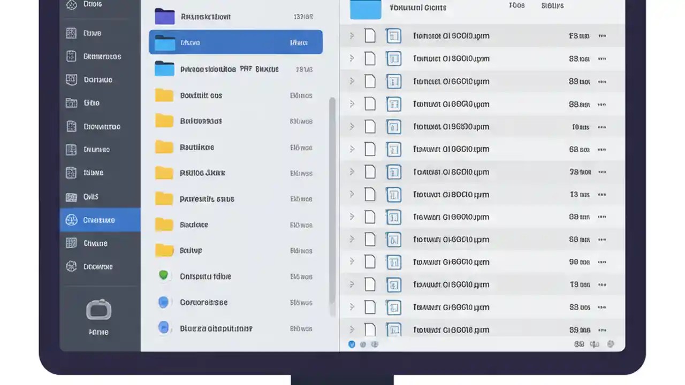This screenshot has width=685, height=385.
Task: Click the image preview icon on the first file row
Action: (394, 35)
